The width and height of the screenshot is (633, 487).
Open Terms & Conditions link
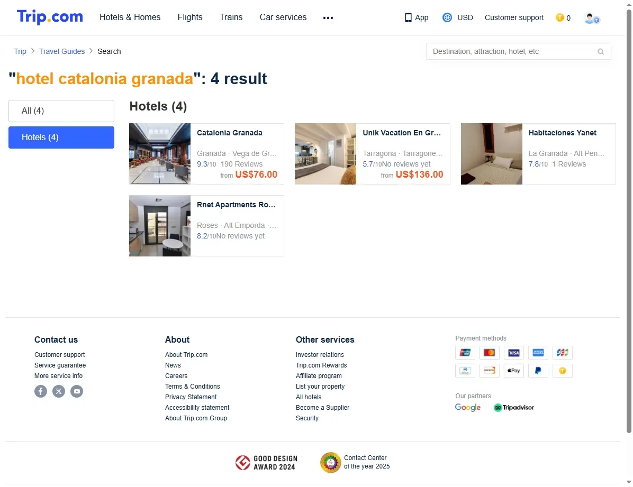192,386
